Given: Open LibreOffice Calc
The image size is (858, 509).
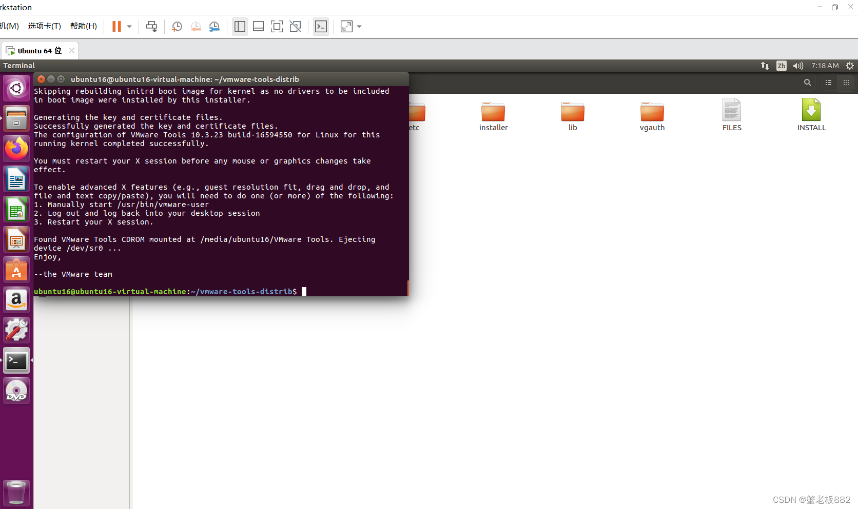Looking at the screenshot, I should [x=16, y=209].
